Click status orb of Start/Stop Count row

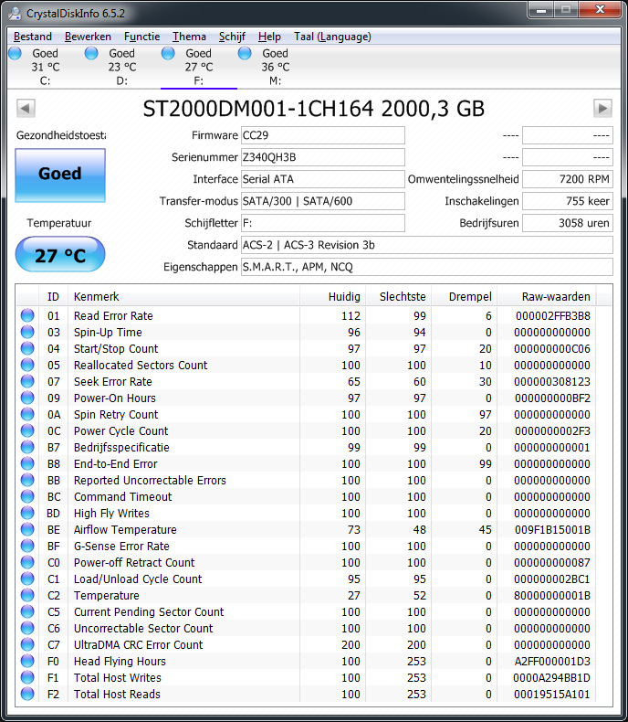click(x=27, y=348)
